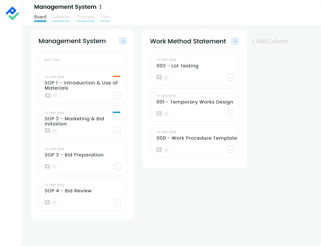Click the Add tasks input field
321x246 pixels.
tap(82, 60)
